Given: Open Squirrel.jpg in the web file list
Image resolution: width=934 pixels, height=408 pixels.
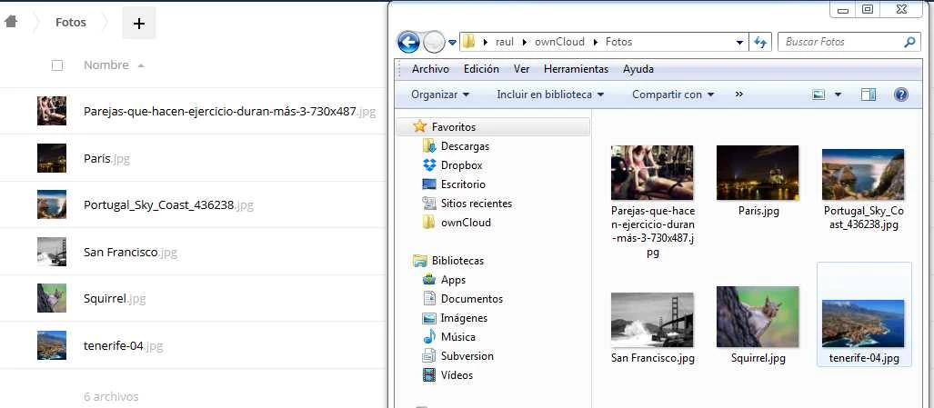Looking at the screenshot, I should pos(115,299).
